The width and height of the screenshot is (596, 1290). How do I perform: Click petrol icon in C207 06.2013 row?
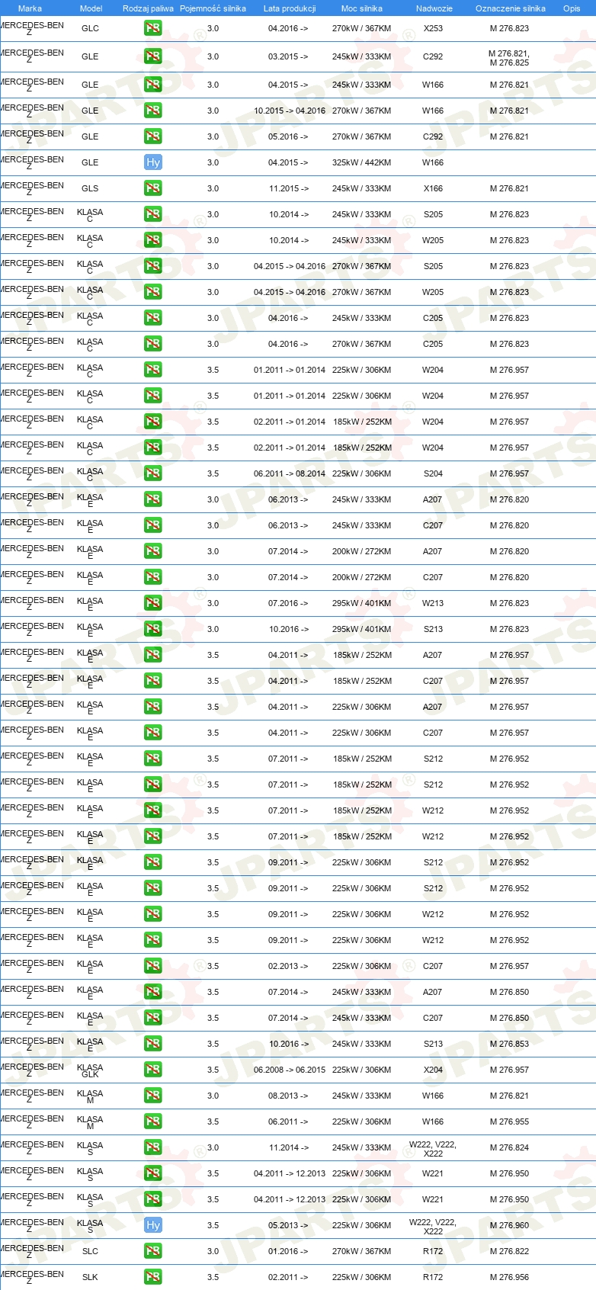153,525
